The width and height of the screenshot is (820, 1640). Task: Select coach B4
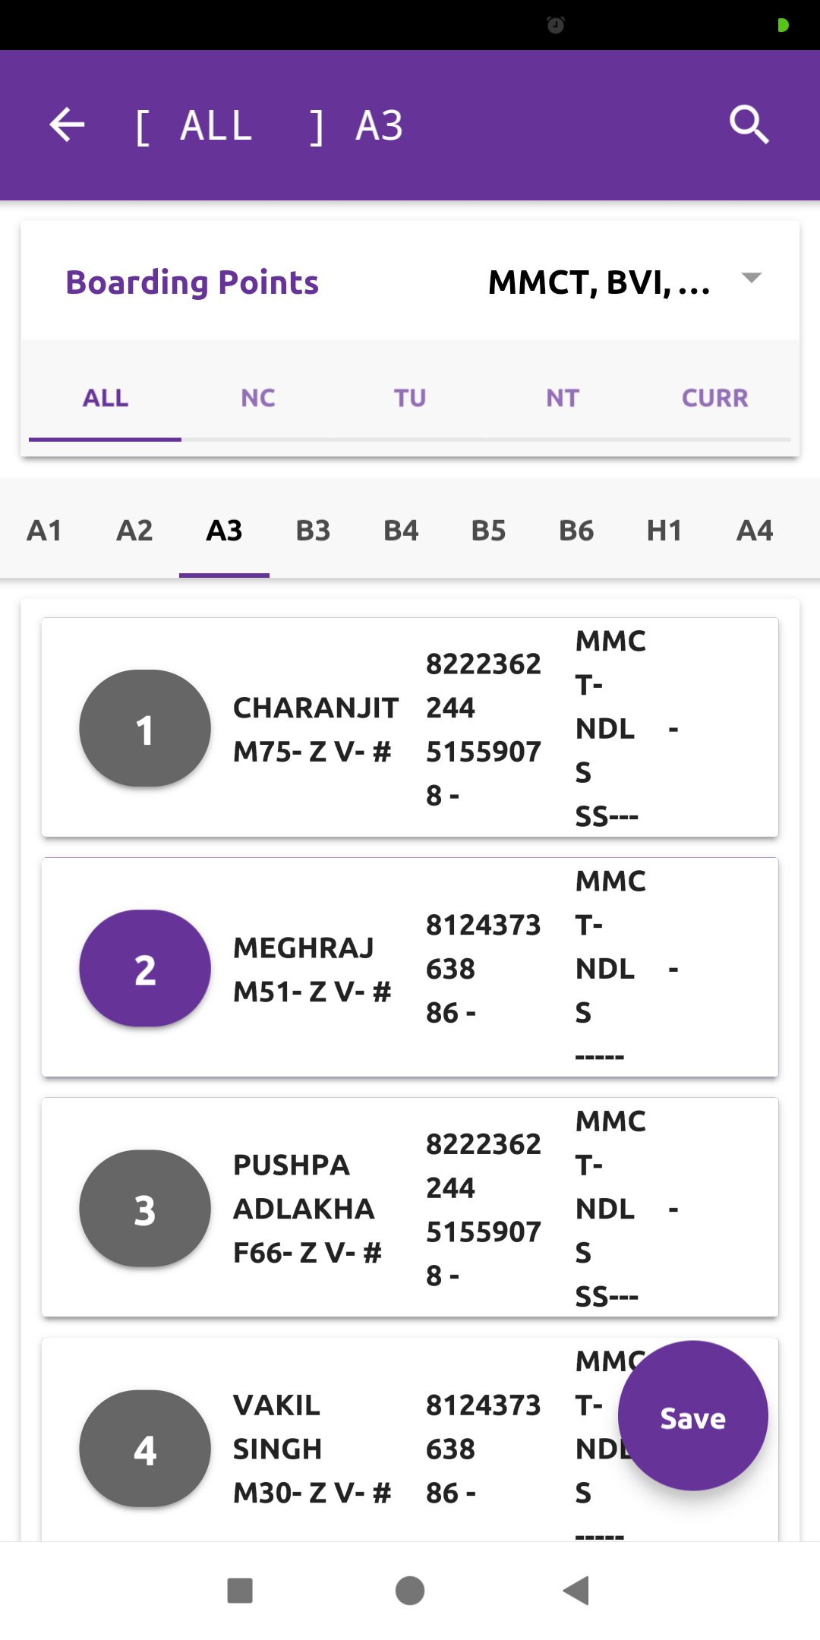[x=401, y=530]
